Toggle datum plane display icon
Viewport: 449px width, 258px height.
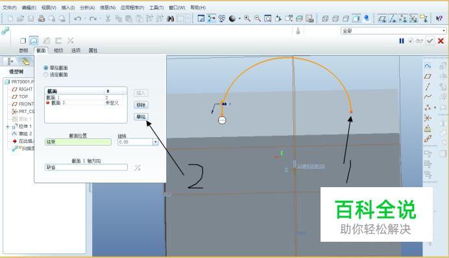coord(382,19)
